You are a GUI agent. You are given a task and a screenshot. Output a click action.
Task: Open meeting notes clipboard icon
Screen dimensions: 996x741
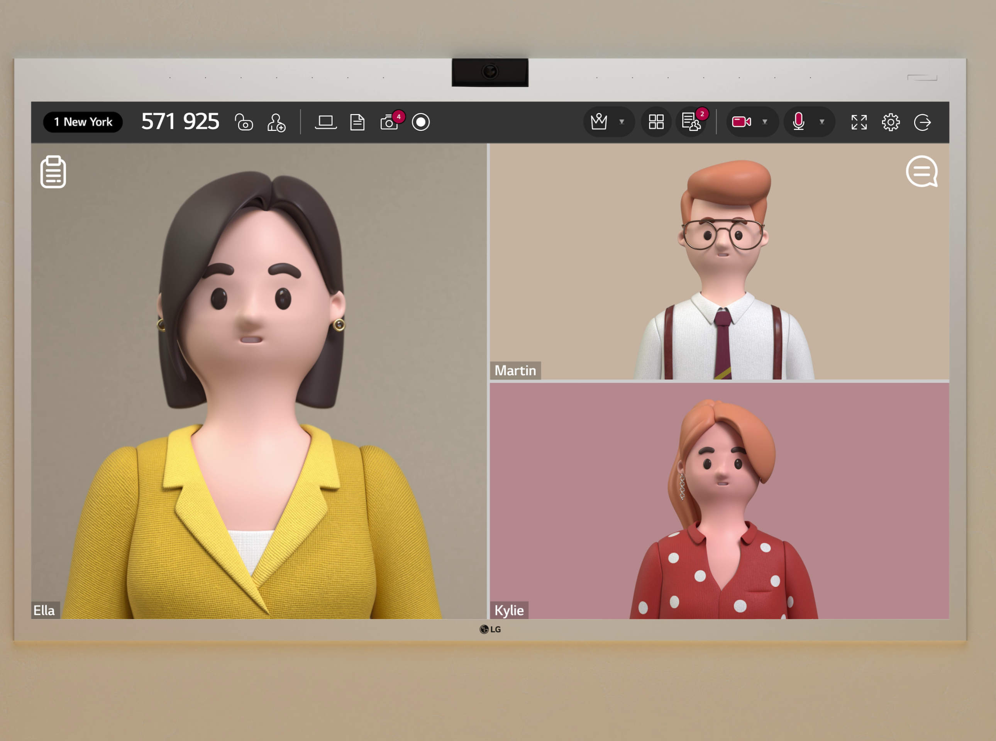(x=53, y=172)
